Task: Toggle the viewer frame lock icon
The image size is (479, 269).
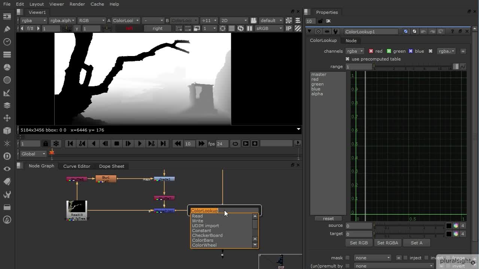Action: click(x=45, y=143)
